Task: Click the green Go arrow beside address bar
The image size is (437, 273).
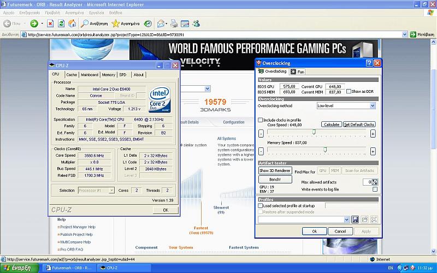Action: click(x=413, y=34)
